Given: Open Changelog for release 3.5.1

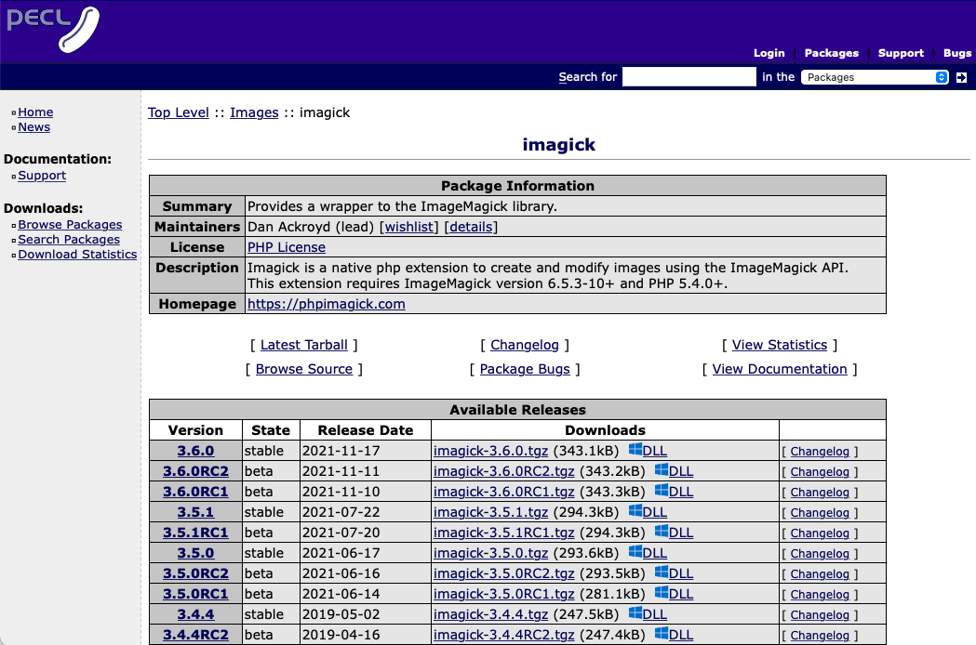Looking at the screenshot, I should 820,513.
